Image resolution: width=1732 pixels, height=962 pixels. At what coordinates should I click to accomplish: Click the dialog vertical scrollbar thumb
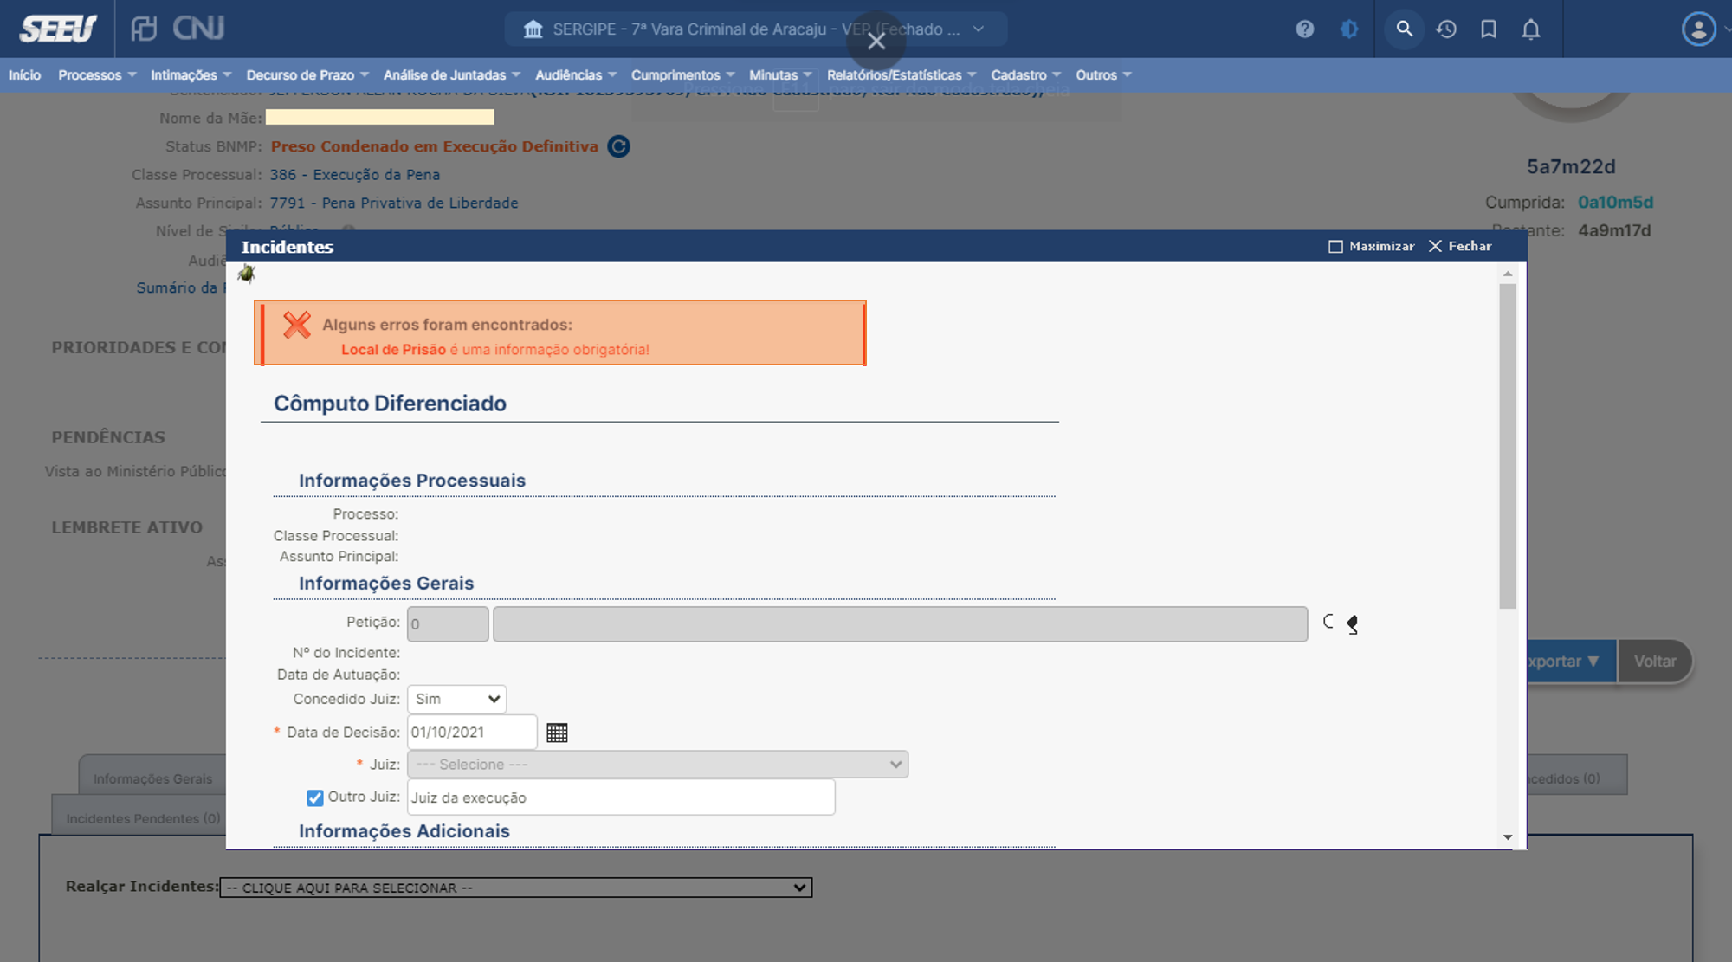coord(1508,446)
